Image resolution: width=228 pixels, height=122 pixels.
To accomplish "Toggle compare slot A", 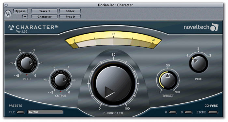I will 173,112.
